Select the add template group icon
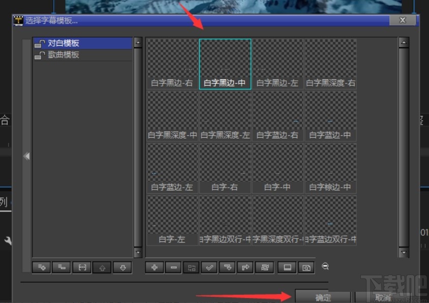Screen dimensions: 429x303 coord(41,267)
